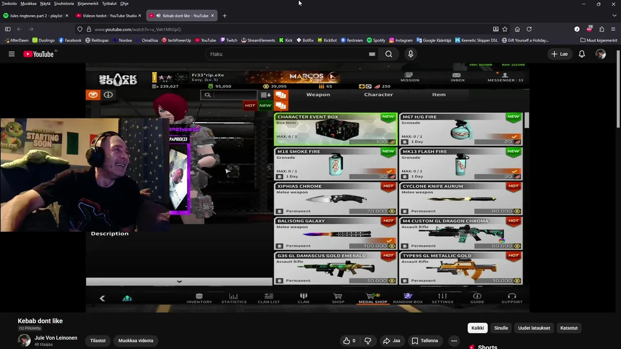Open the Tiedosto menu

pyautogui.click(x=9, y=3)
